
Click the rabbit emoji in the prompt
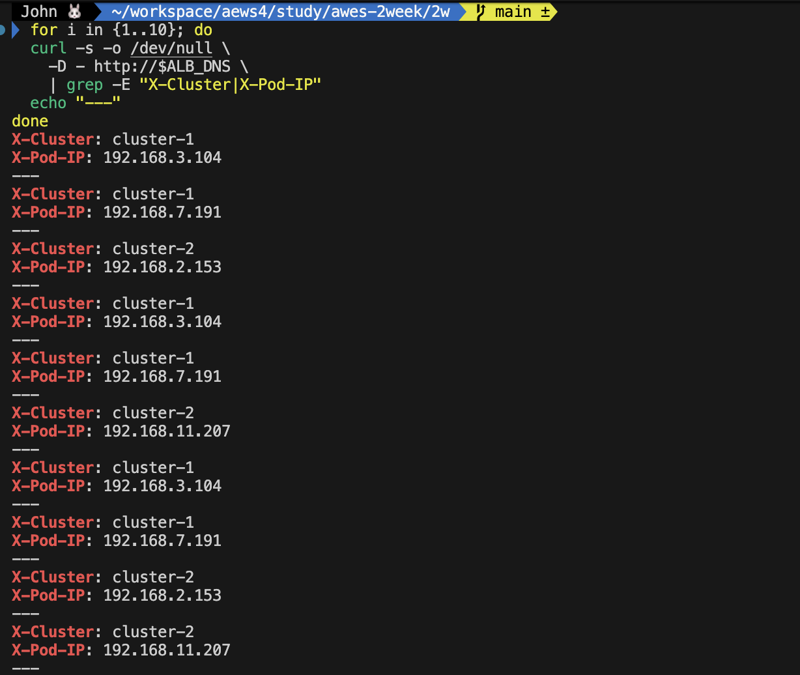(74, 12)
